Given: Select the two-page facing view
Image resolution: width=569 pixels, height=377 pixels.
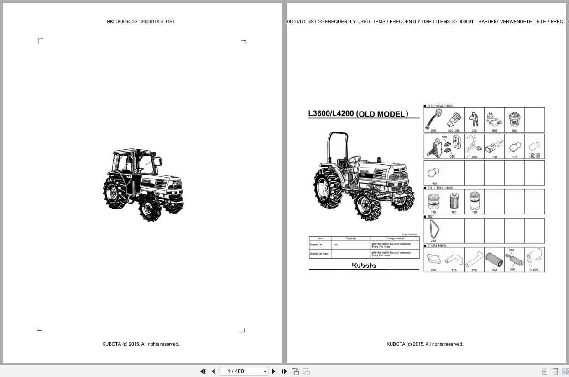Looking at the screenshot, I should [x=565, y=372].
